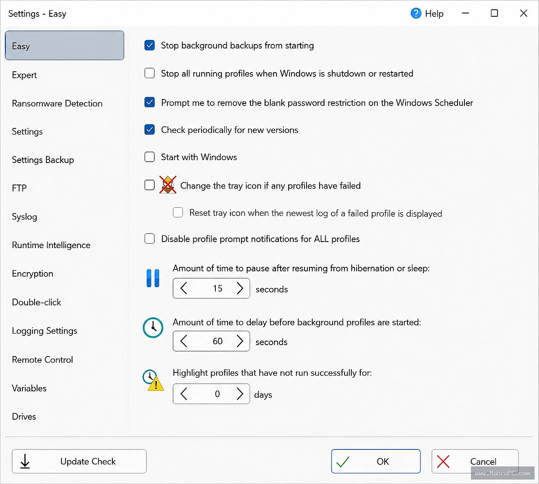Click 'Highlight profiles that have not run' label

click(x=272, y=373)
